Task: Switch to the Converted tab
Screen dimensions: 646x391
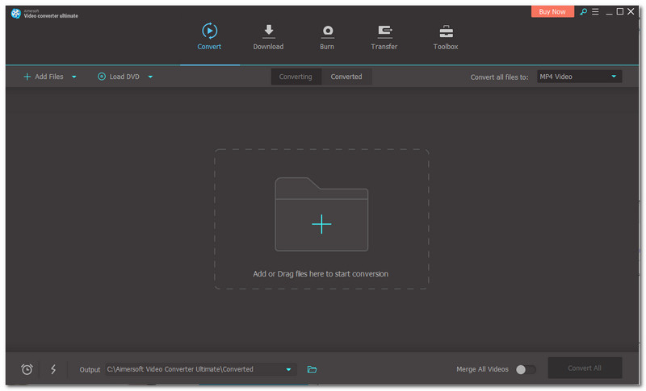Action: pos(346,77)
